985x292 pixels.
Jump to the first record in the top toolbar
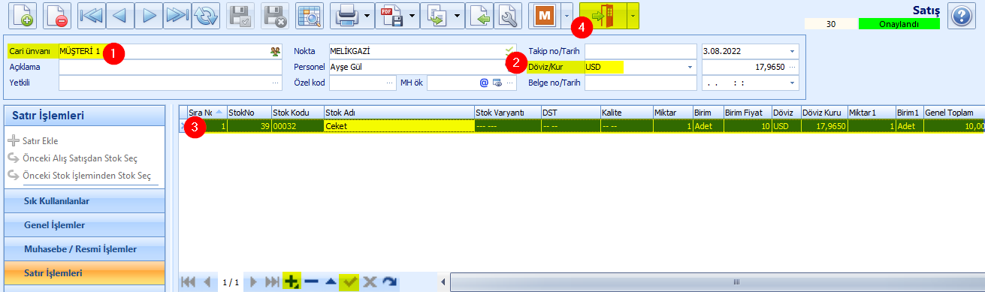(x=92, y=16)
